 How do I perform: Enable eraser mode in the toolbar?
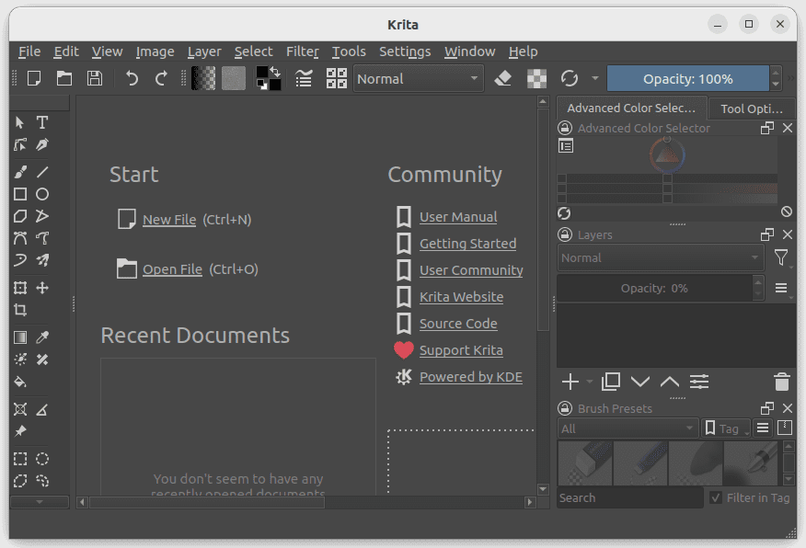[x=503, y=79]
